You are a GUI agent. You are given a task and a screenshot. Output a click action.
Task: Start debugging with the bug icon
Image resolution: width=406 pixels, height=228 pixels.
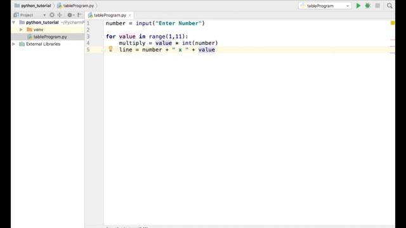pos(368,6)
